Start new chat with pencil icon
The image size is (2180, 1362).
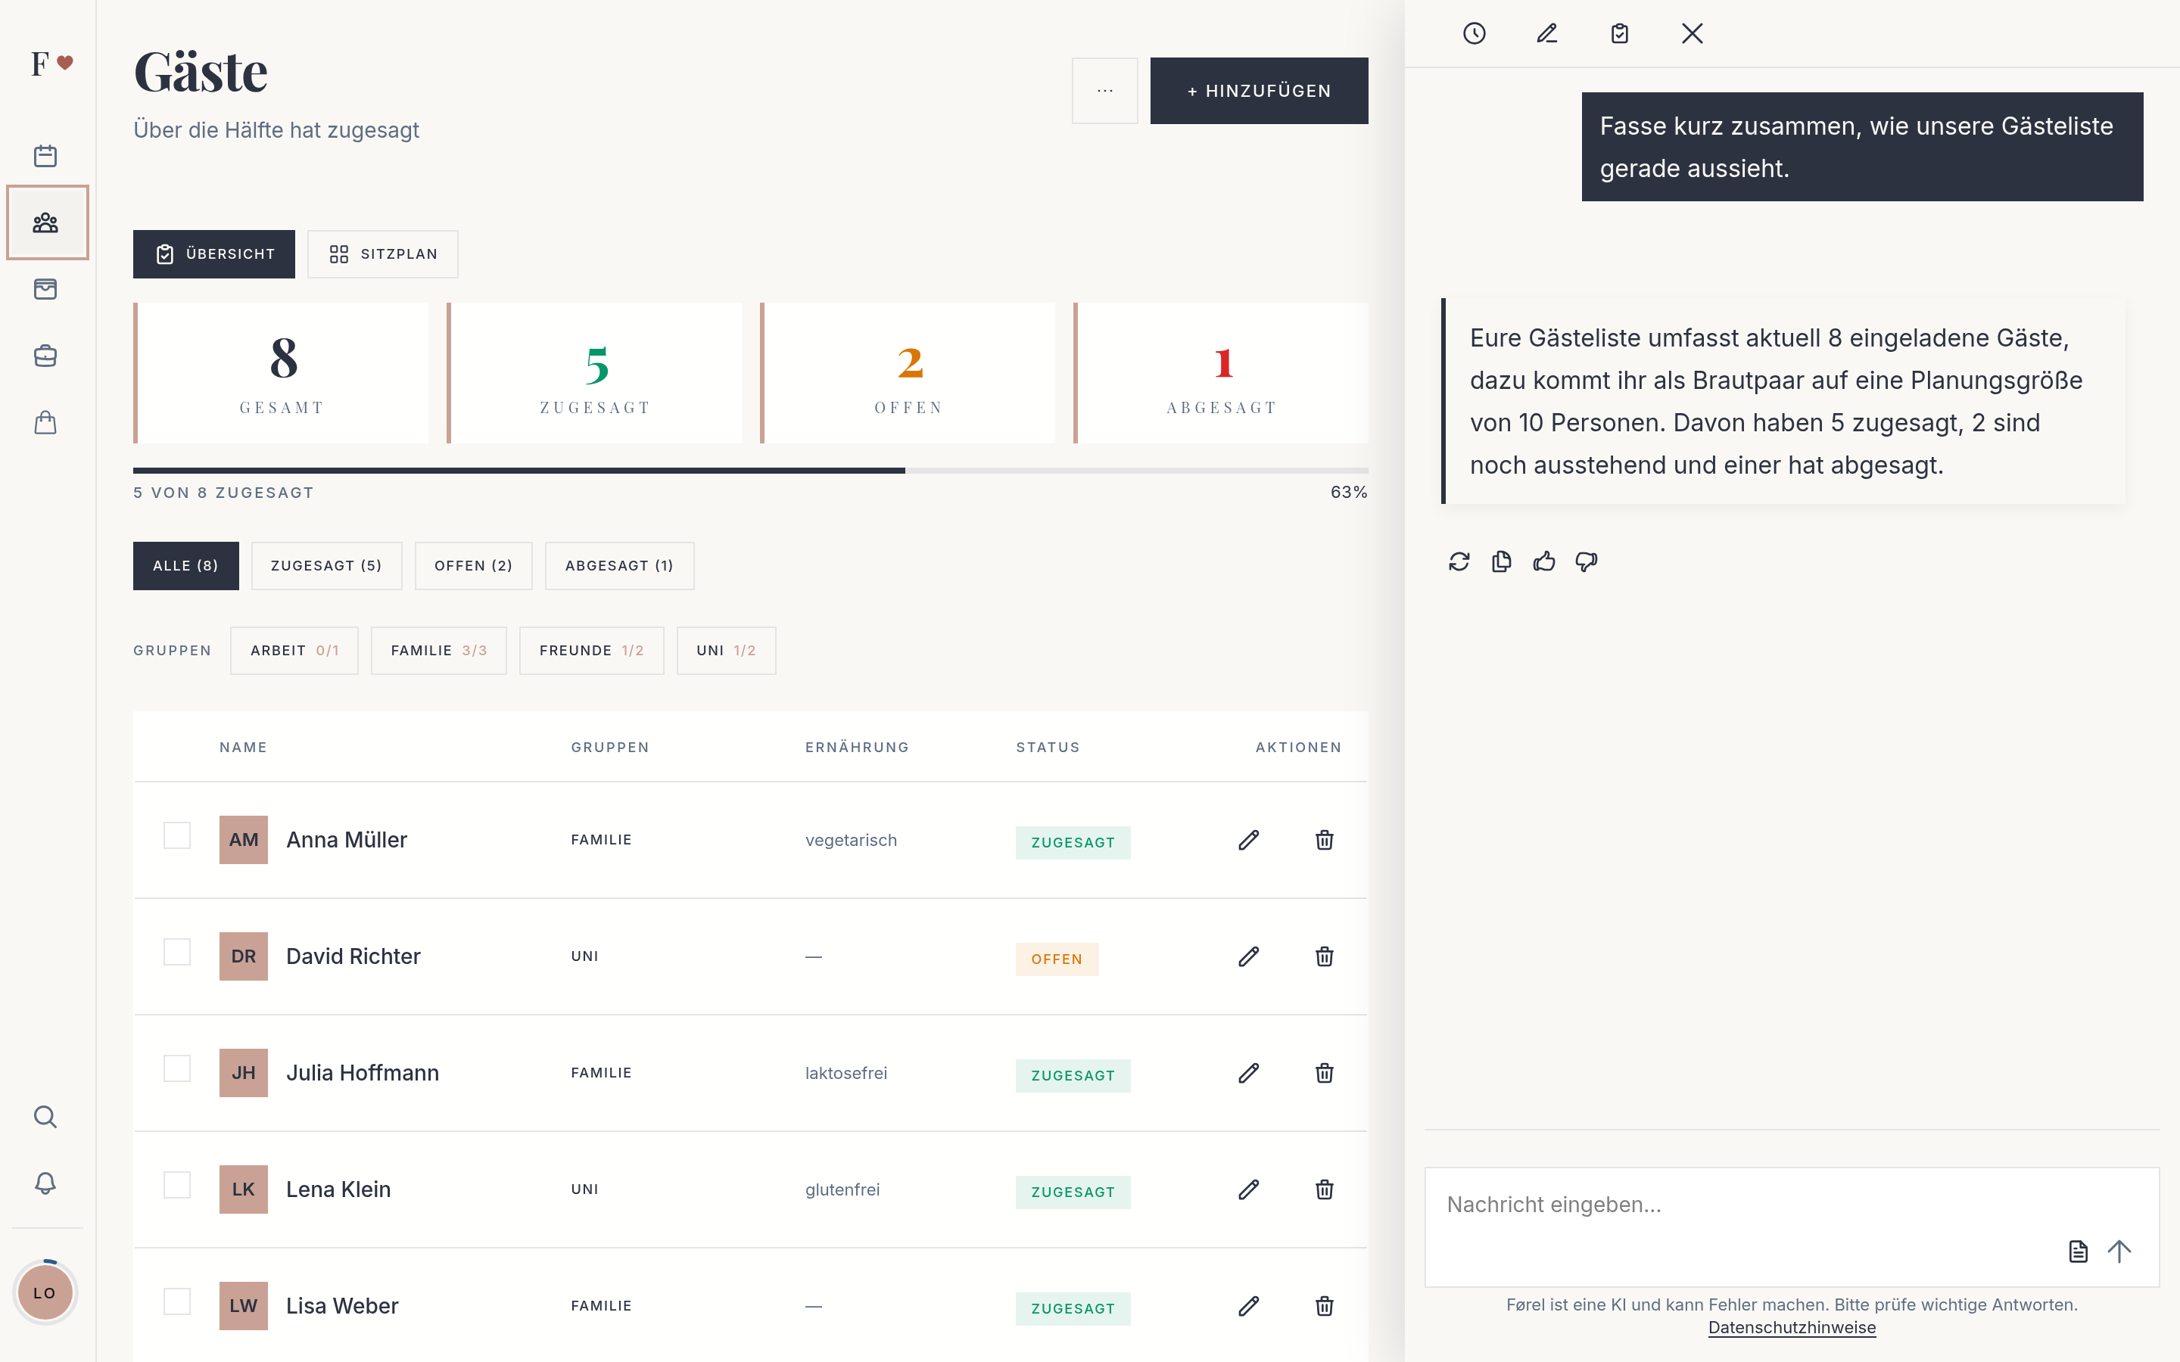[1546, 33]
